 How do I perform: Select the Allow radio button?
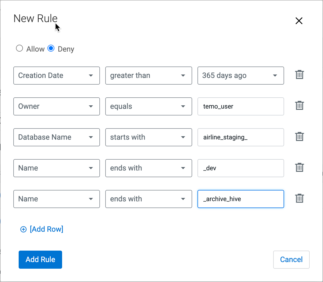pos(19,48)
